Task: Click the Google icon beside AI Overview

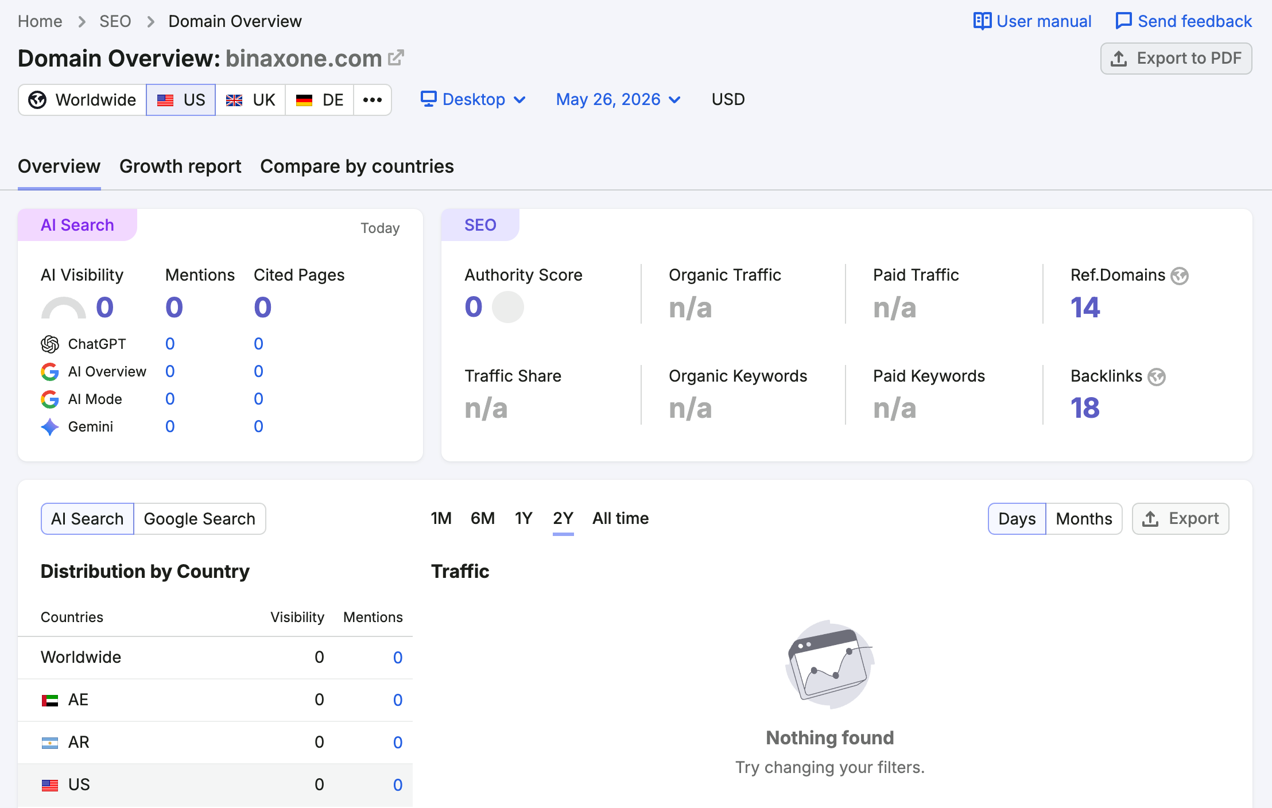Action: [x=50, y=371]
